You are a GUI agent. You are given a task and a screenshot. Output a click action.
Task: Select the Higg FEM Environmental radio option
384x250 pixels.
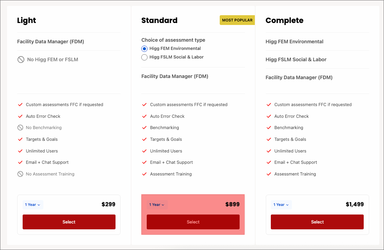pyautogui.click(x=144, y=49)
